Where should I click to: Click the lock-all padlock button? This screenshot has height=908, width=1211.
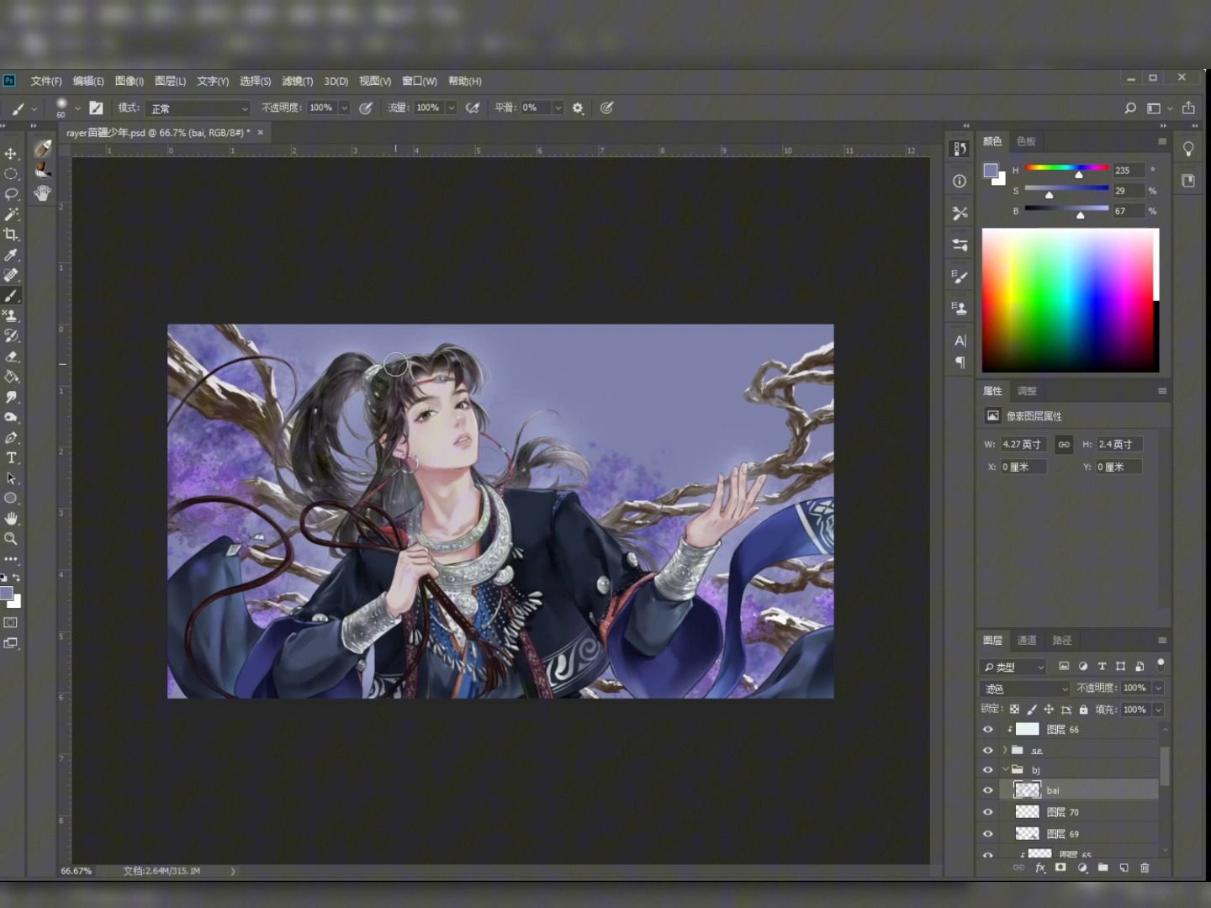tap(1084, 710)
